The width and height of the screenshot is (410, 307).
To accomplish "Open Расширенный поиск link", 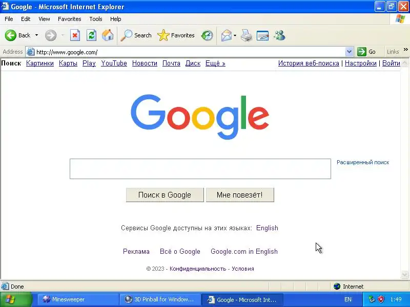I will 363,162.
